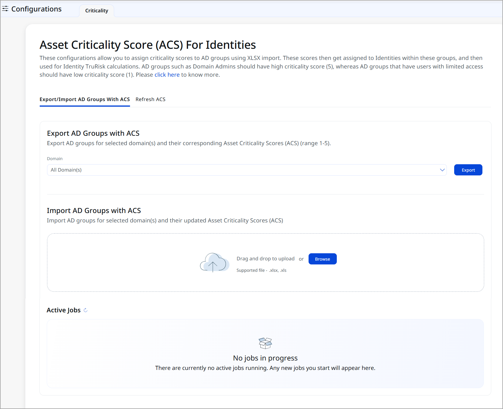
Task: Click the import description about updated scores
Action: 165,220
